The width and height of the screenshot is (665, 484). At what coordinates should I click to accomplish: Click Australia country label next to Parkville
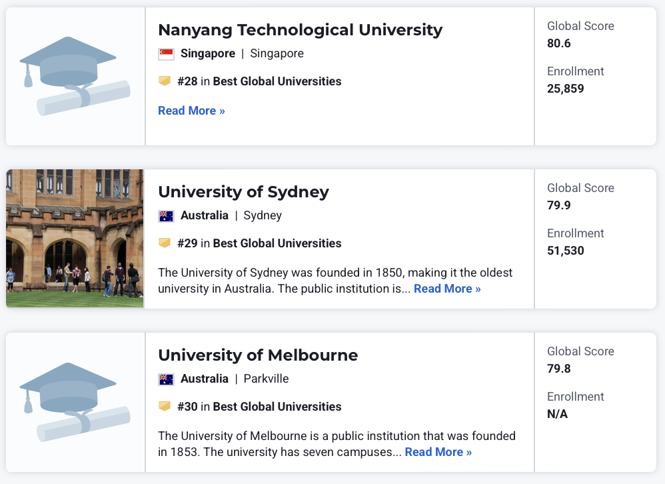(205, 379)
